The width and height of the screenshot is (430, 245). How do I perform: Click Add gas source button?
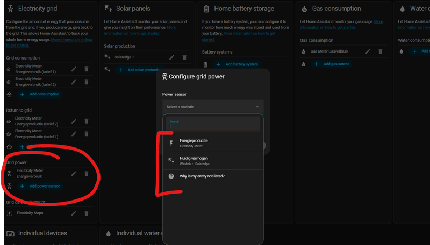[x=332, y=64]
